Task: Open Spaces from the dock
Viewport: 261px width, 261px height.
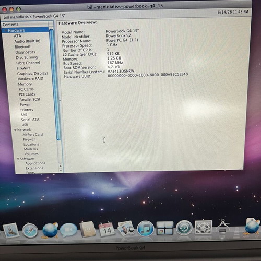Action: coord(164,228)
